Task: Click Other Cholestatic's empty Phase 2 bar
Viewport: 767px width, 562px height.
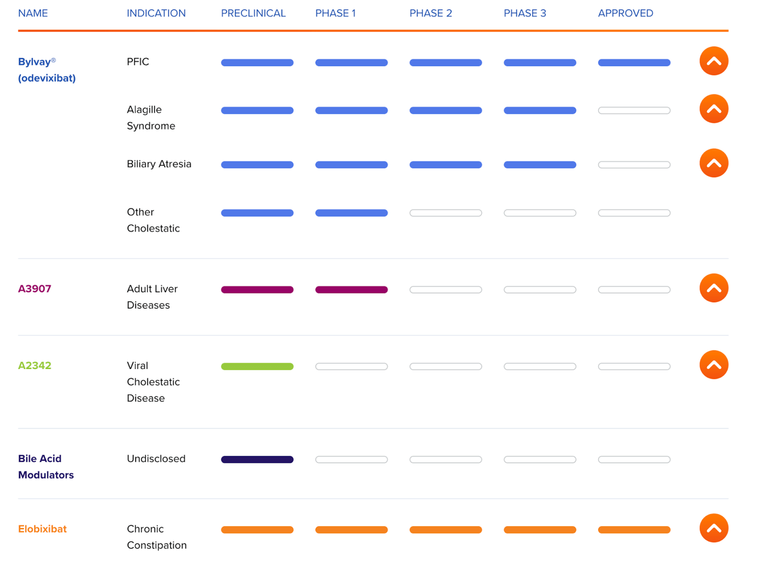Action: click(445, 213)
